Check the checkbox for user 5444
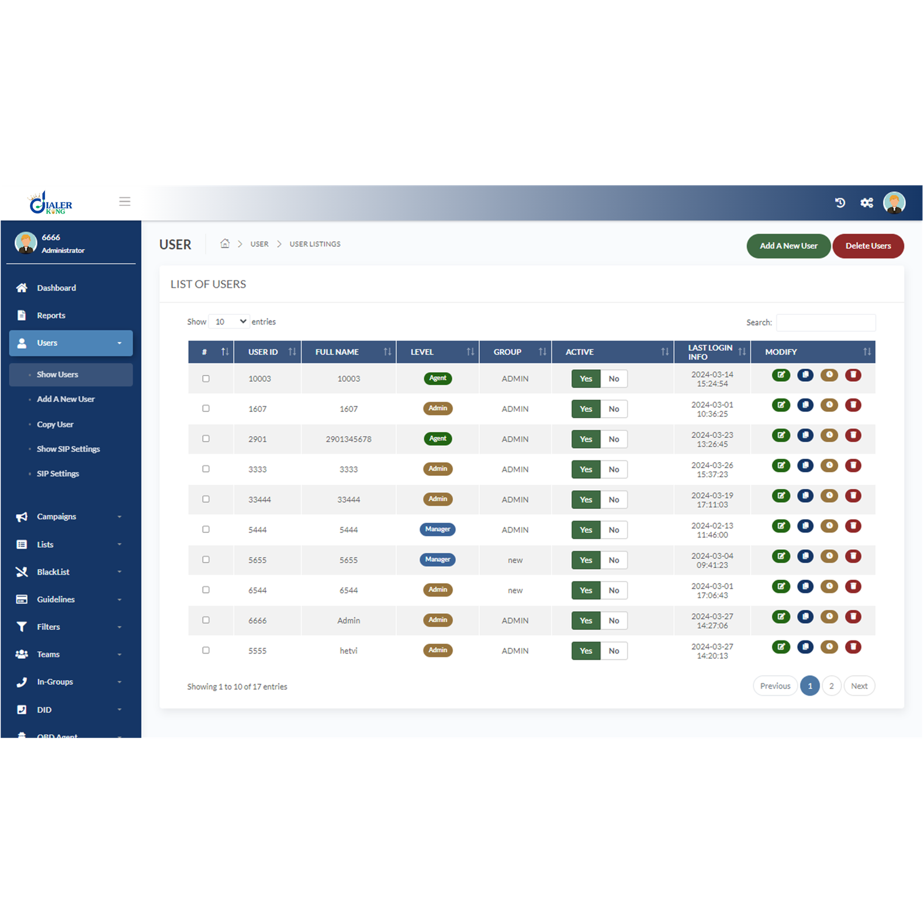923x923 pixels. coord(206,530)
